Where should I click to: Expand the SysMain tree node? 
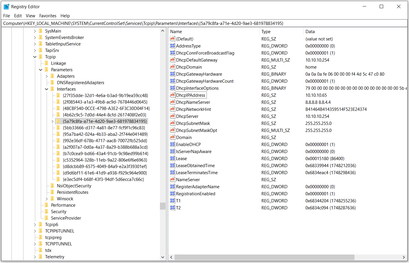[x=35, y=31]
